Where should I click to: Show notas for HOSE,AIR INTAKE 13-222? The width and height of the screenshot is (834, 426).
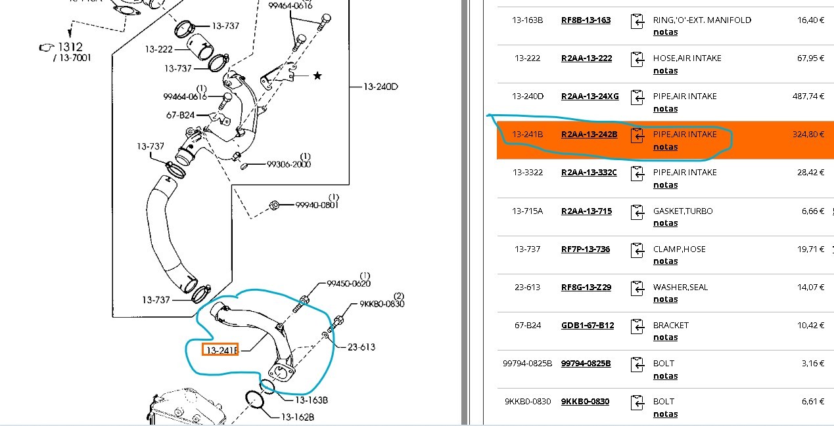pyautogui.click(x=665, y=71)
